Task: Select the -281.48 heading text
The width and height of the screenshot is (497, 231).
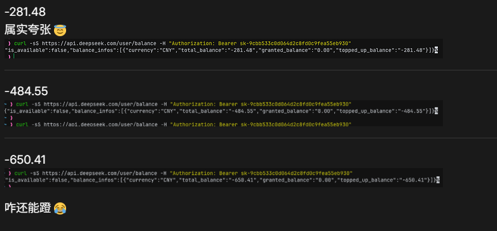Action: 25,12
